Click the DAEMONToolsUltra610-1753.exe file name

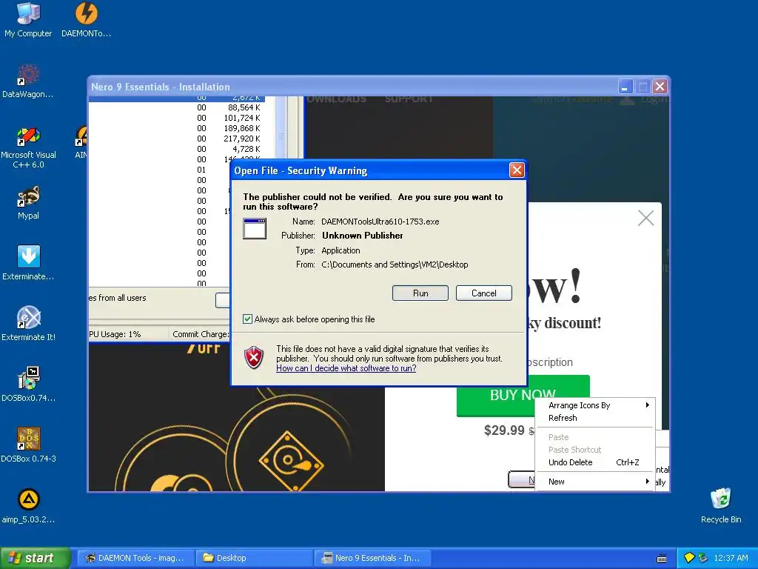pos(380,222)
